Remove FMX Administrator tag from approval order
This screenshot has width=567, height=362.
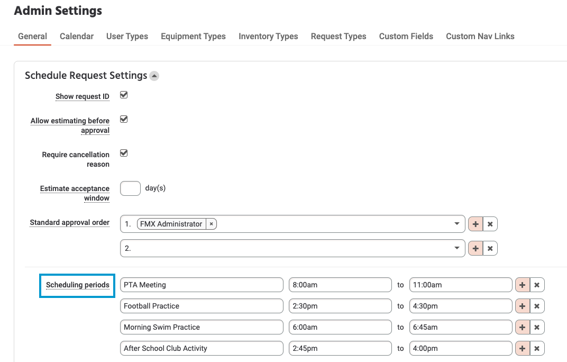tap(211, 224)
